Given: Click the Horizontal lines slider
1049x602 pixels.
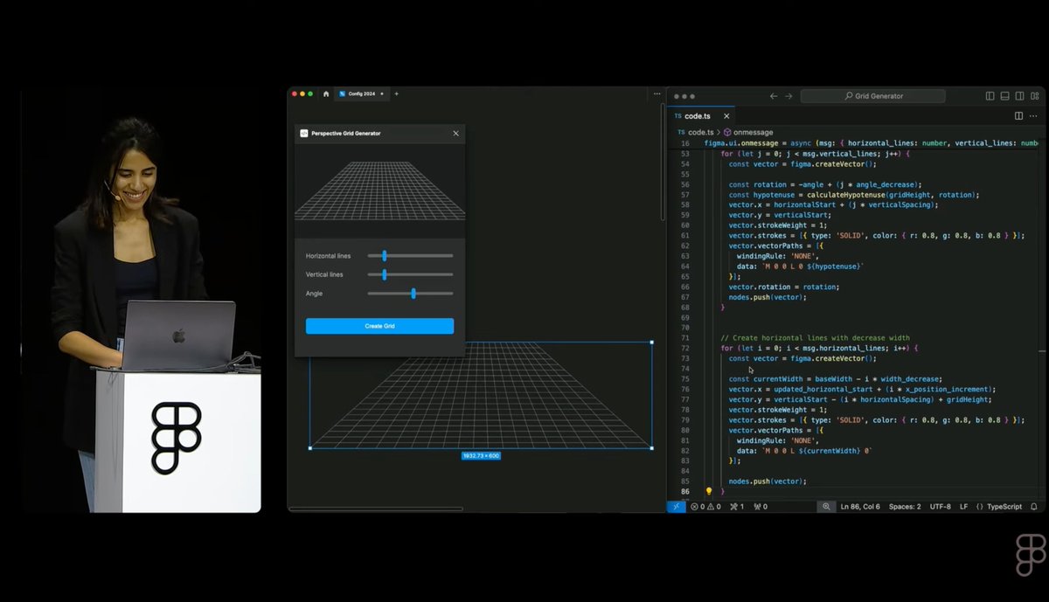Looking at the screenshot, I should point(410,256).
